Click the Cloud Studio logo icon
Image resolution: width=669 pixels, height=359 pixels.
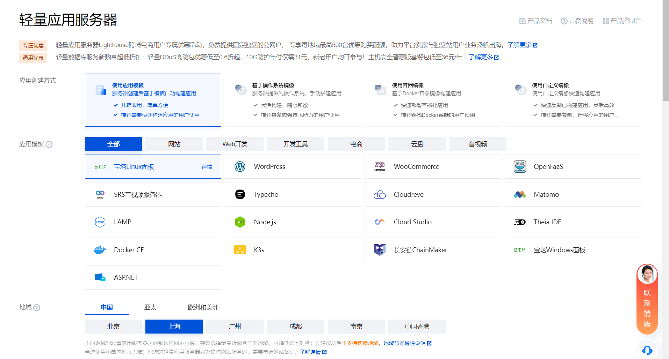(380, 222)
